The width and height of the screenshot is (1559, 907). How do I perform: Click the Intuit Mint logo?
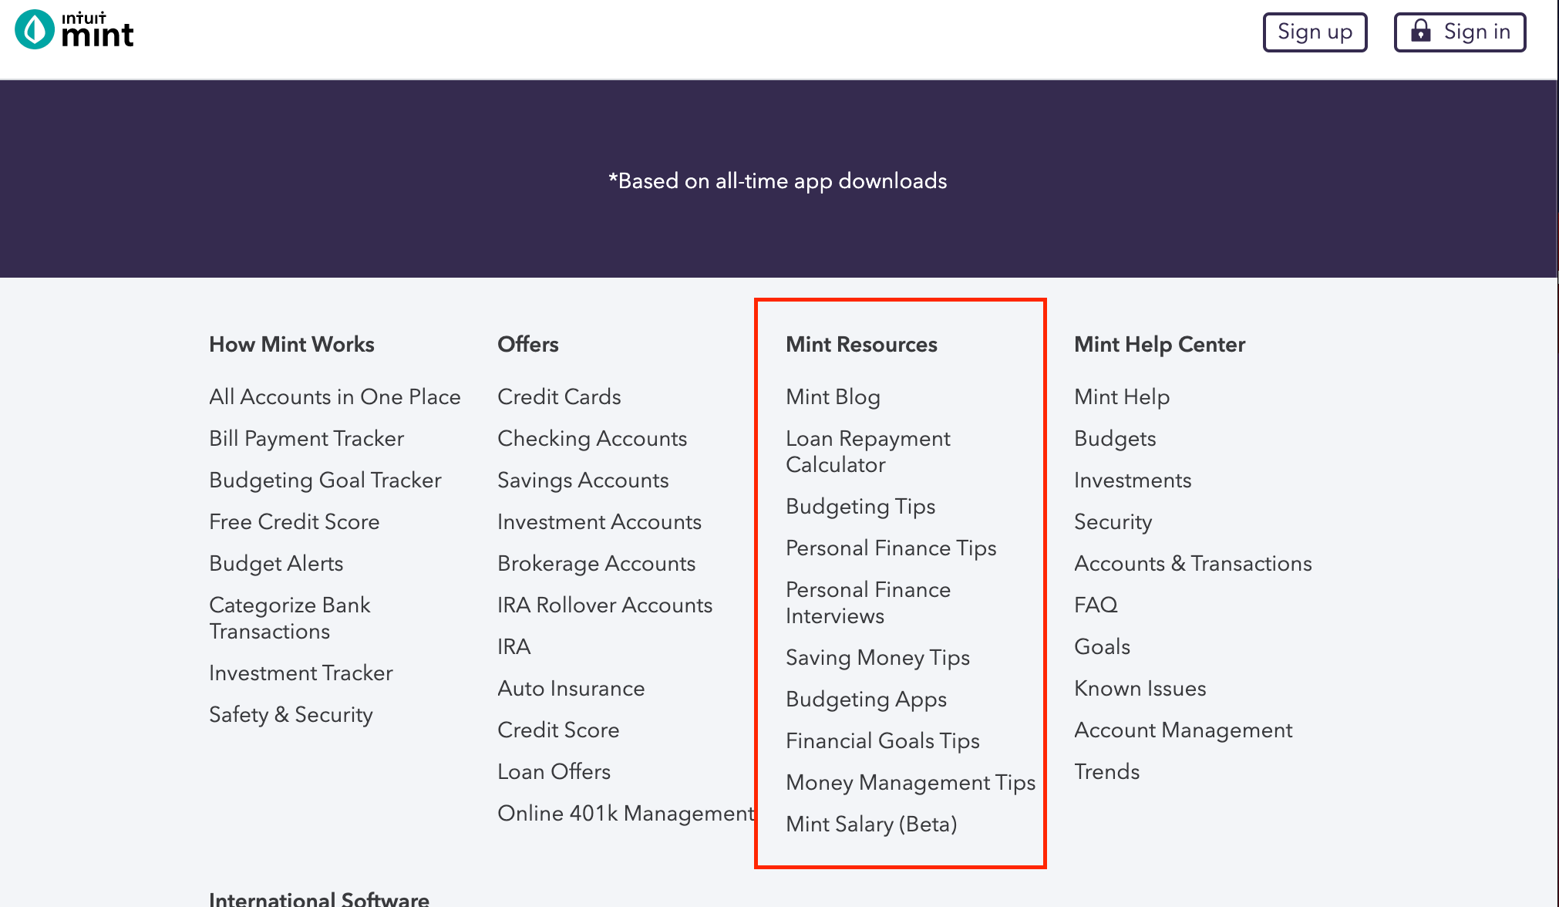[x=75, y=30]
